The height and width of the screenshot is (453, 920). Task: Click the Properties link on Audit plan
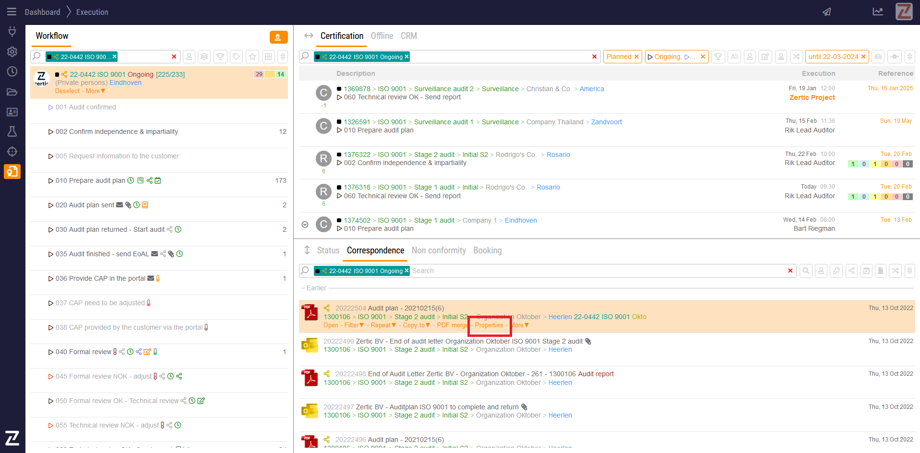click(489, 325)
